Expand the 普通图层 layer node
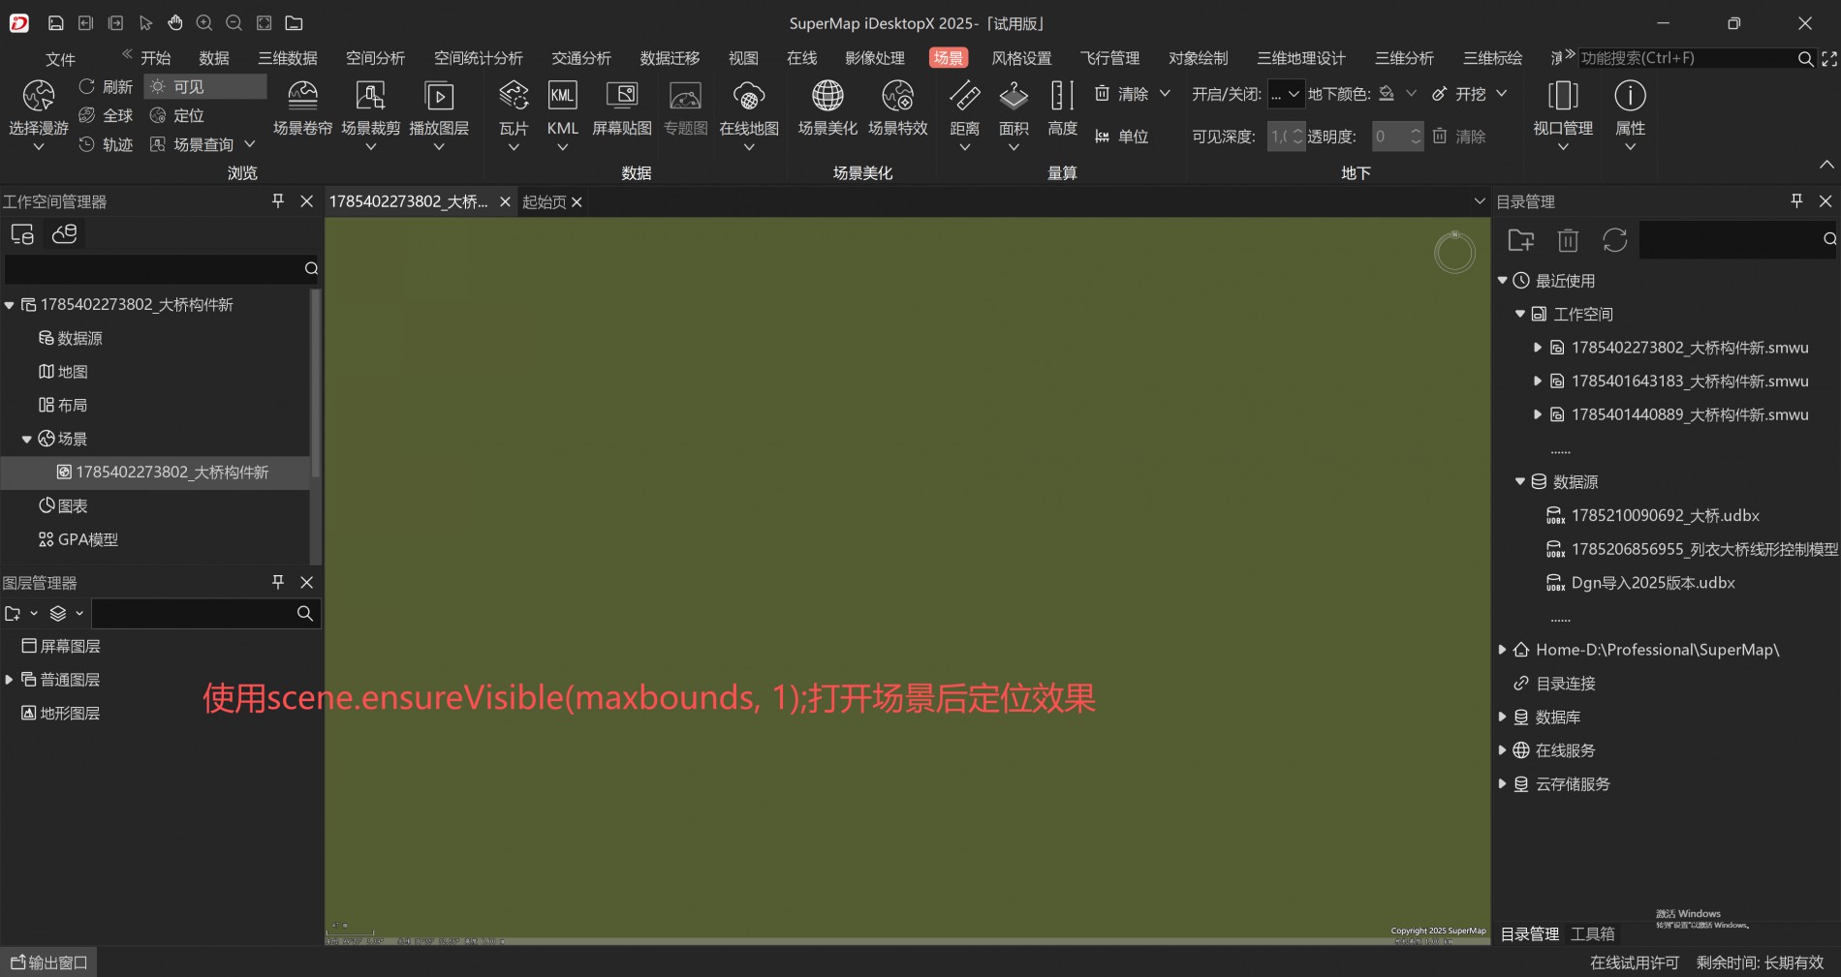 click(x=10, y=680)
